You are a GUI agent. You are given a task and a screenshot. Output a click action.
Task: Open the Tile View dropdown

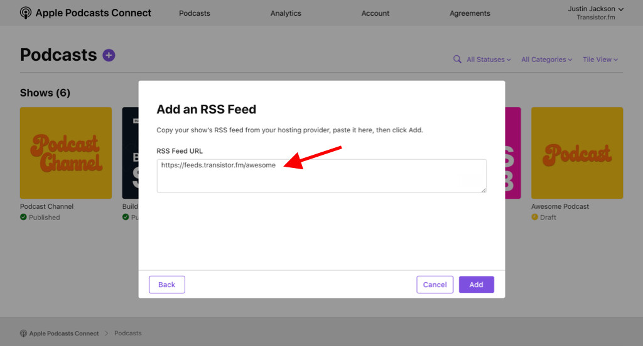pos(600,60)
